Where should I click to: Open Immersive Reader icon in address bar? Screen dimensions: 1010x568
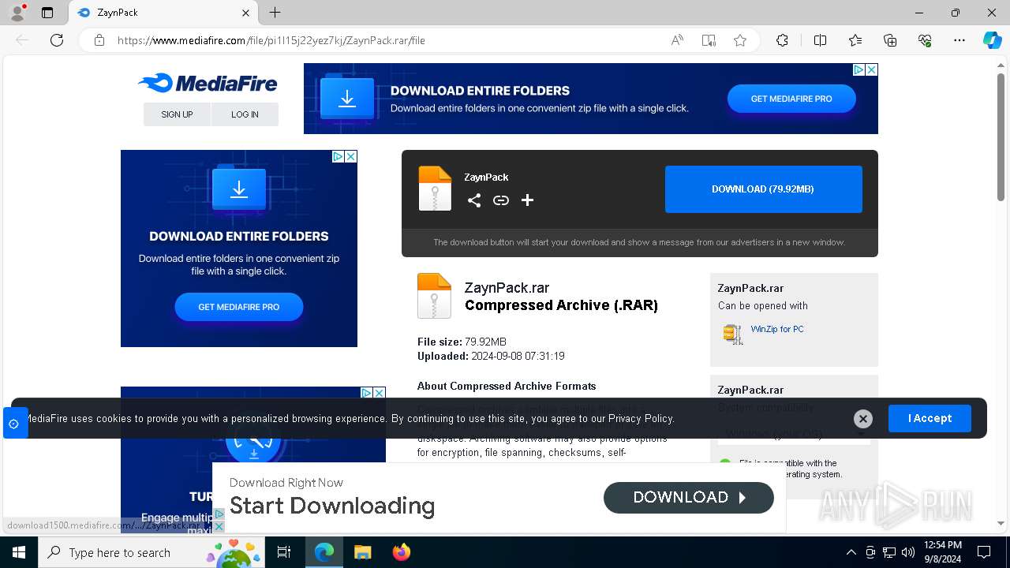(x=709, y=40)
